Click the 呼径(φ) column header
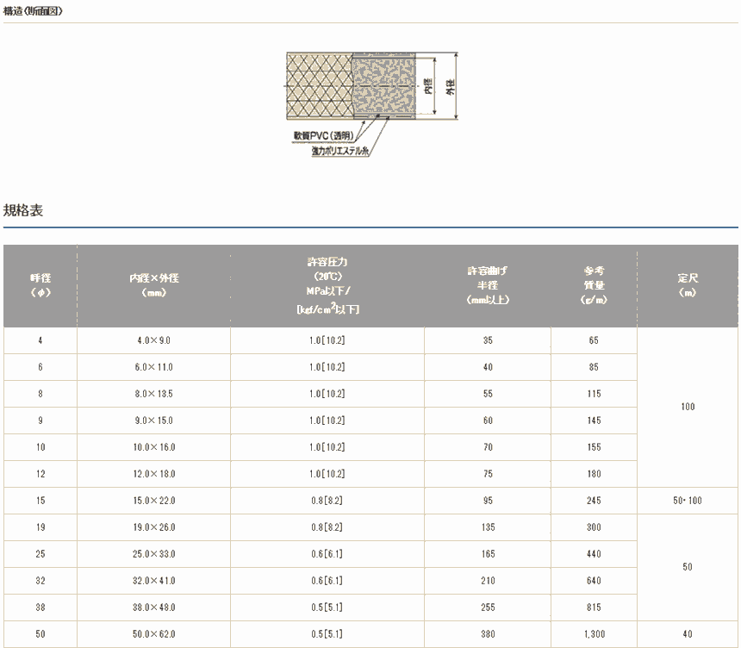741x648 pixels. [40, 286]
